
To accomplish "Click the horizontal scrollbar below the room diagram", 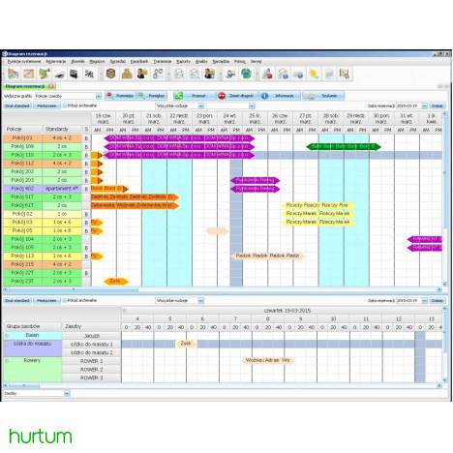I will (223, 289).
